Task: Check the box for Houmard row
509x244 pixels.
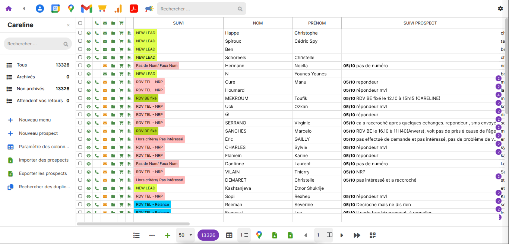Action: click(80, 90)
